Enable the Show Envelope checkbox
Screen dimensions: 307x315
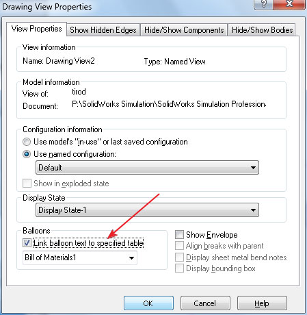[179, 235]
